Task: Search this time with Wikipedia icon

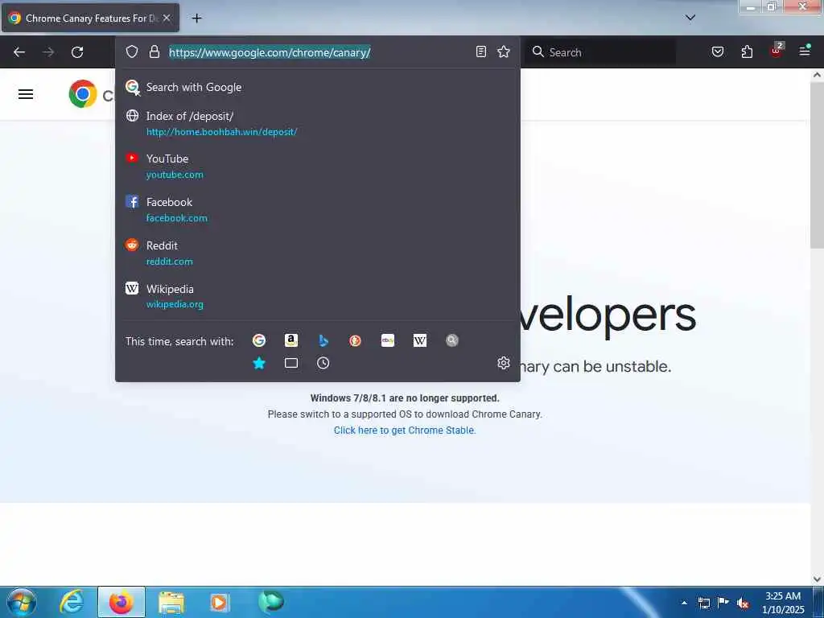Action: click(420, 340)
